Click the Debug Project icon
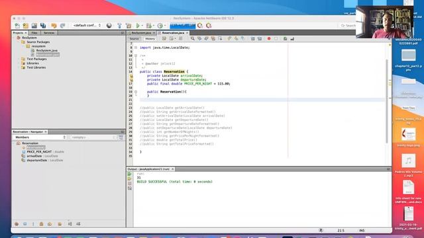 click(148, 26)
